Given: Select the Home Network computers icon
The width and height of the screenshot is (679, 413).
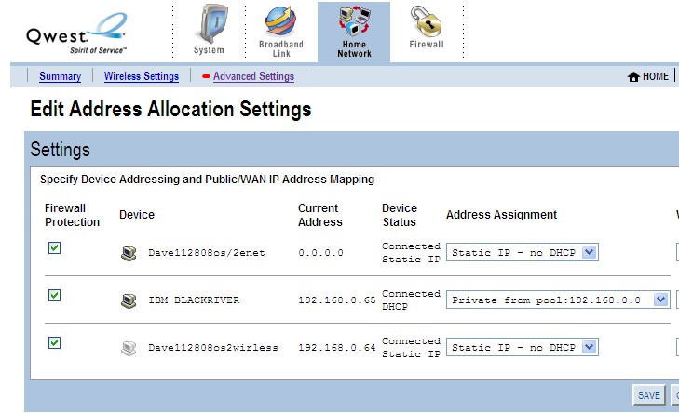Looking at the screenshot, I should coord(354,21).
